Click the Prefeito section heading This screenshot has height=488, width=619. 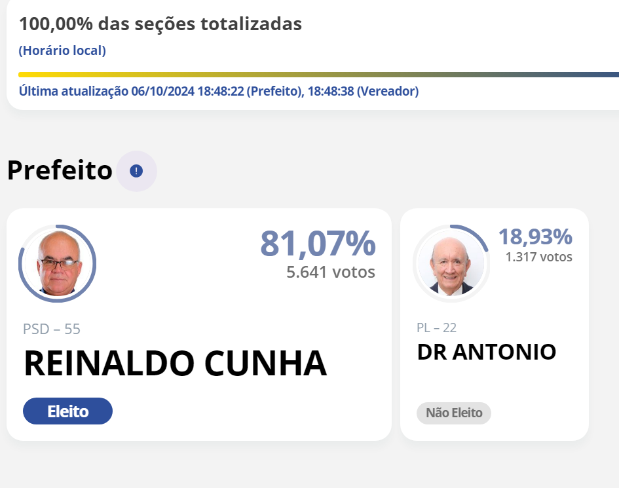60,170
